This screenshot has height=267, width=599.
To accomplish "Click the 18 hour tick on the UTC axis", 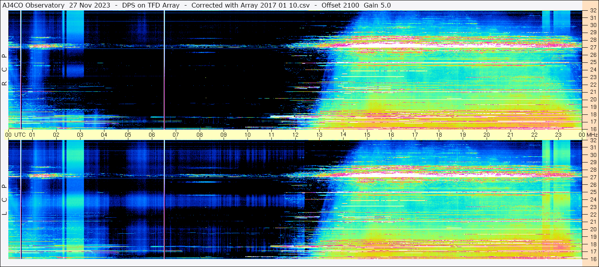I will (x=439, y=135).
